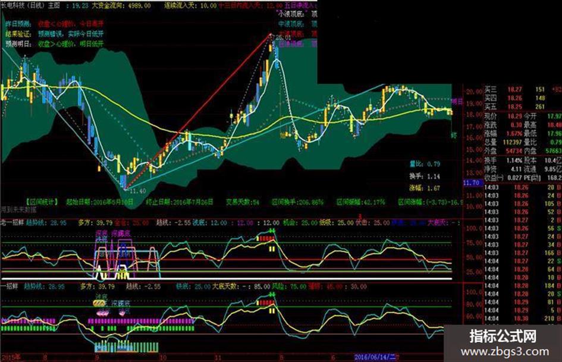Select the 区间统计 label
Viewport: 562px width, 362px height.
[42, 202]
